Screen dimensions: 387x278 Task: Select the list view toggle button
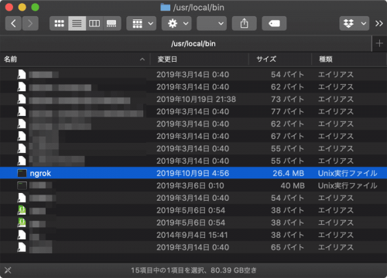(x=77, y=23)
